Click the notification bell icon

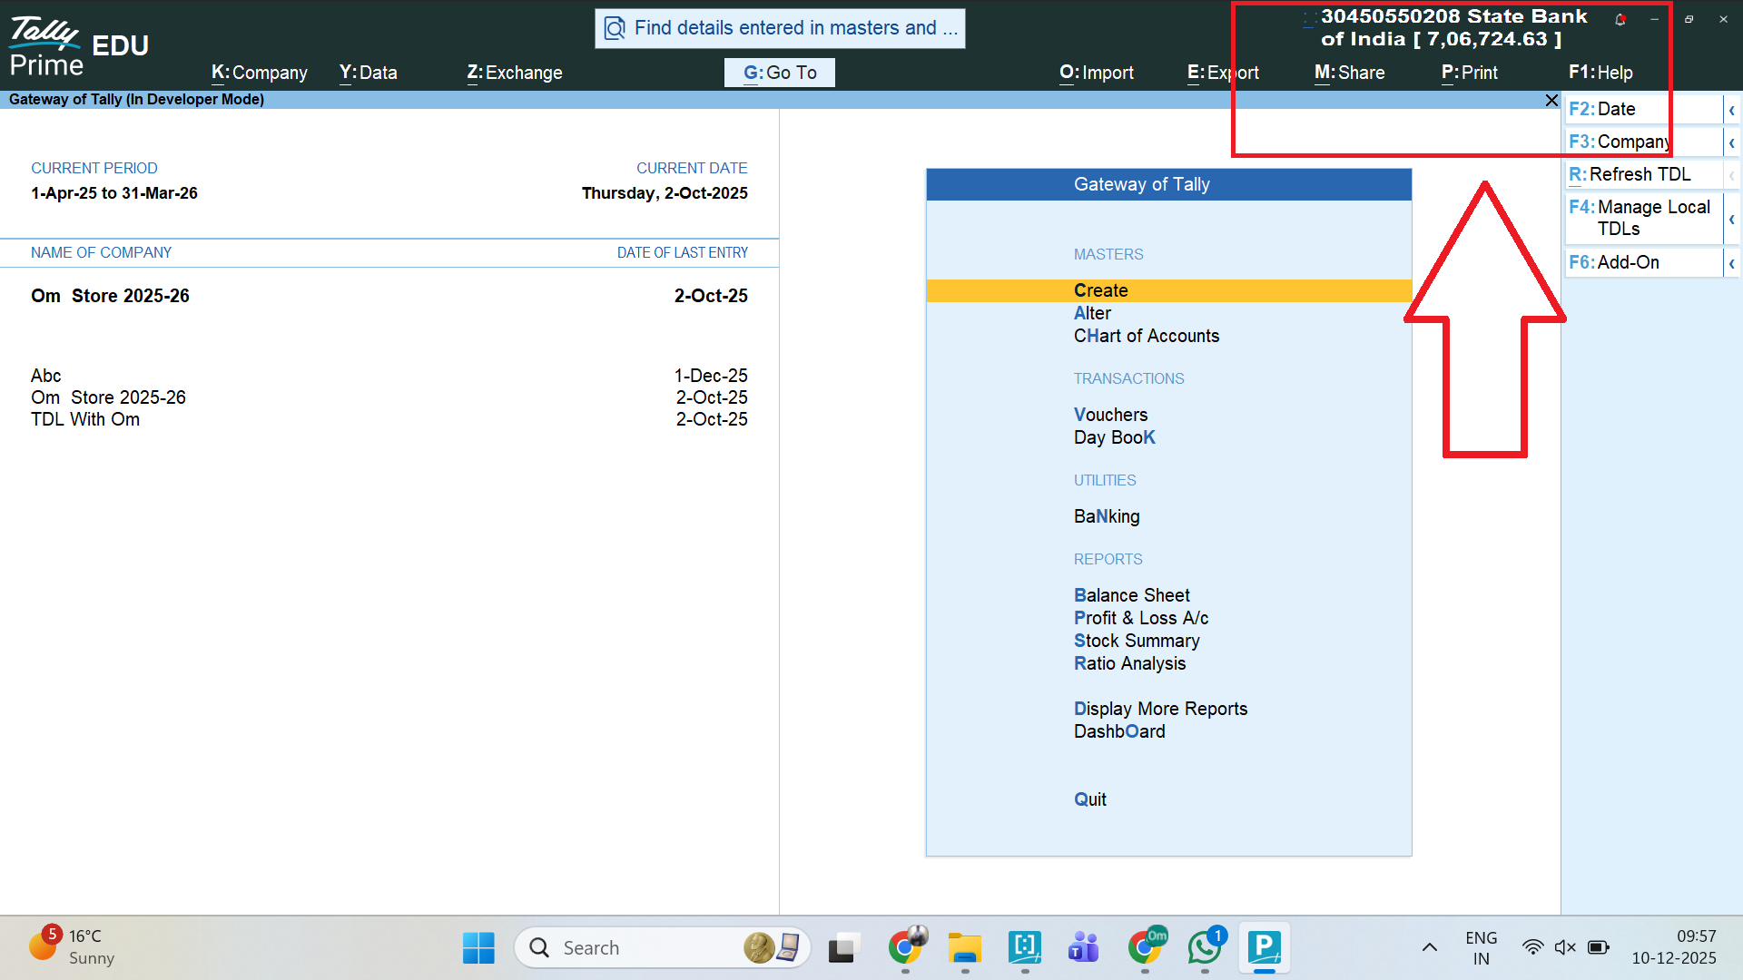1620,19
